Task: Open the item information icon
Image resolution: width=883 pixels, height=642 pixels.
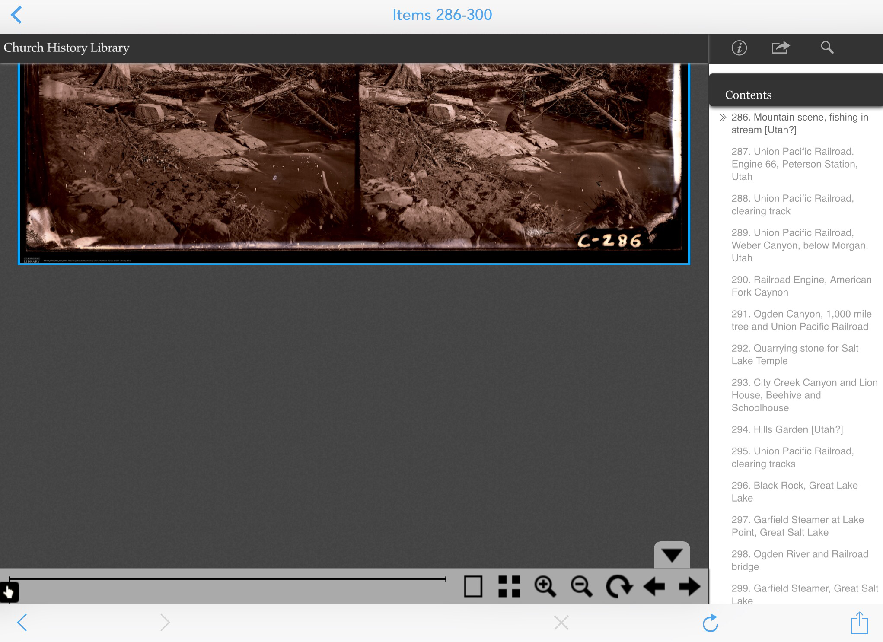Action: (x=739, y=48)
